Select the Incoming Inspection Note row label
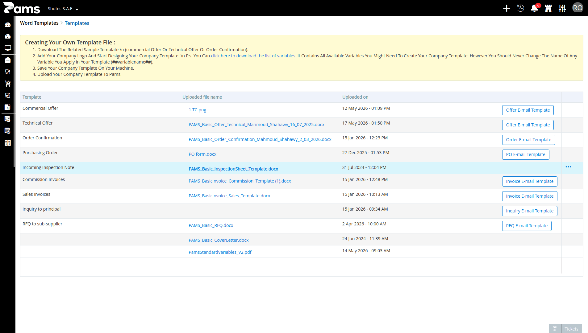The width and height of the screenshot is (588, 333). coord(48,167)
